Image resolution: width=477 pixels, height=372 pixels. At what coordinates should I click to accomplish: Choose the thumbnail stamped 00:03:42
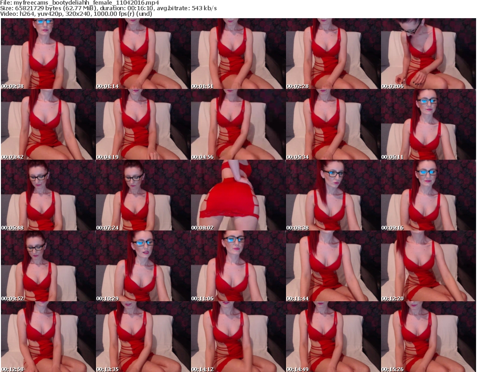(48, 124)
